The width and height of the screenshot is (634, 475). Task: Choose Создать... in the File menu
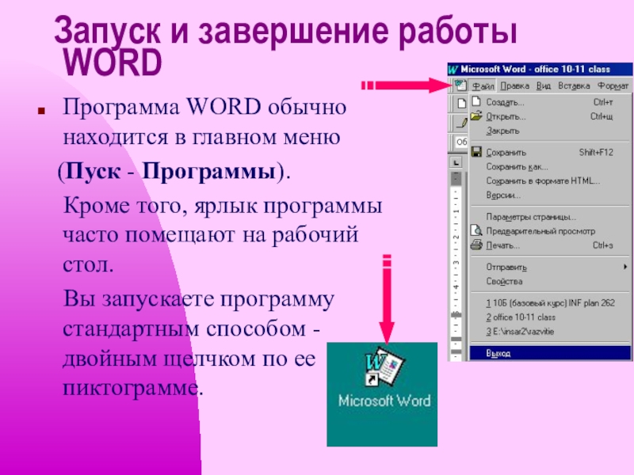[550, 102]
